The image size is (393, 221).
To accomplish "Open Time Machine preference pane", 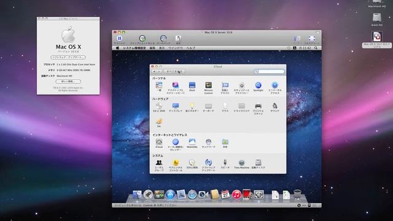I will [241, 164].
